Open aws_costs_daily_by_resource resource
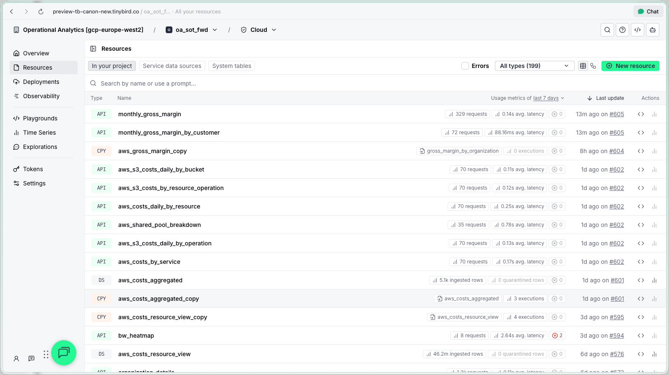The height and width of the screenshot is (375, 669). tap(159, 206)
